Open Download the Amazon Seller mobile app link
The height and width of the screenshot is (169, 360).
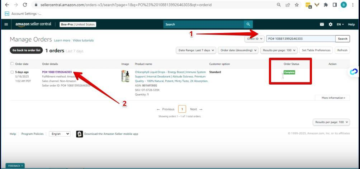(111, 134)
